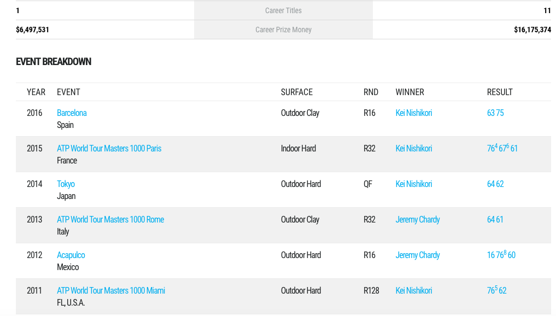Click the WINNER column header
The width and height of the screenshot is (556, 316).
(409, 92)
